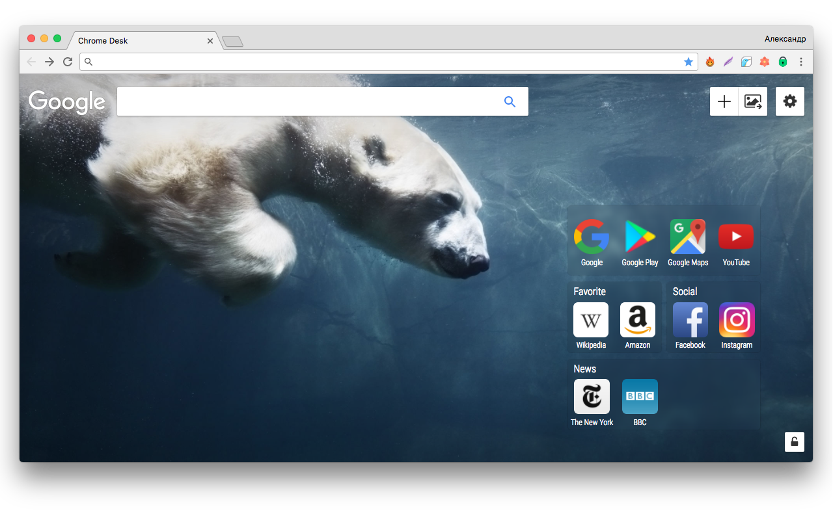The image size is (833, 520).
Task: Change the background image via the picture icon
Action: 753,101
